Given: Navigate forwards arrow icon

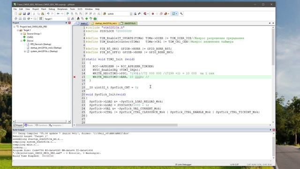Looking at the screenshot, I should (x=62, y=14).
